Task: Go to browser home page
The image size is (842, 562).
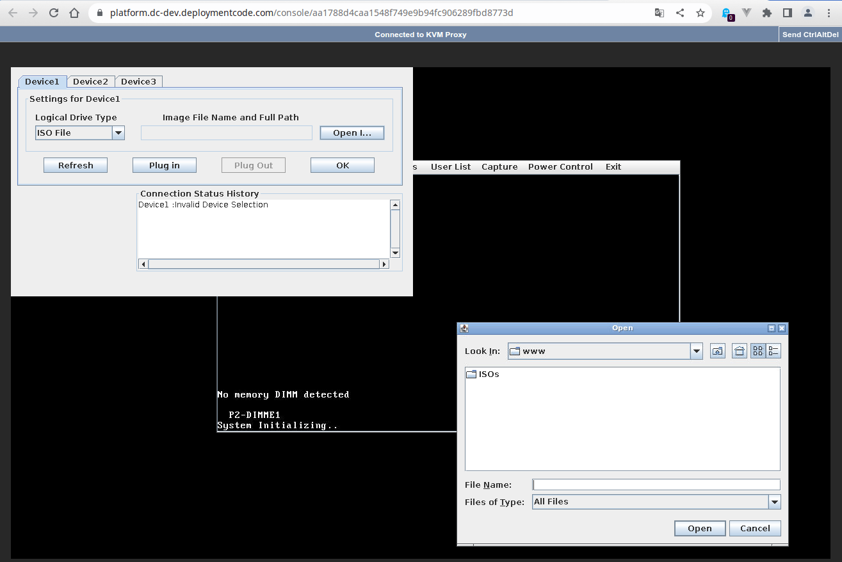Action: click(74, 13)
